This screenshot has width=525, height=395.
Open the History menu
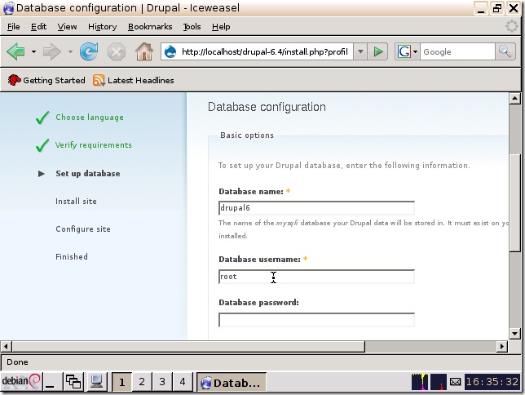tap(103, 26)
